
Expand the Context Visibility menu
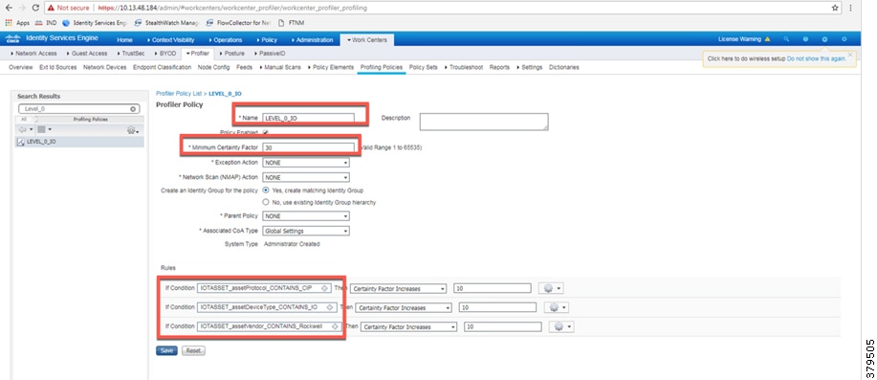[170, 40]
